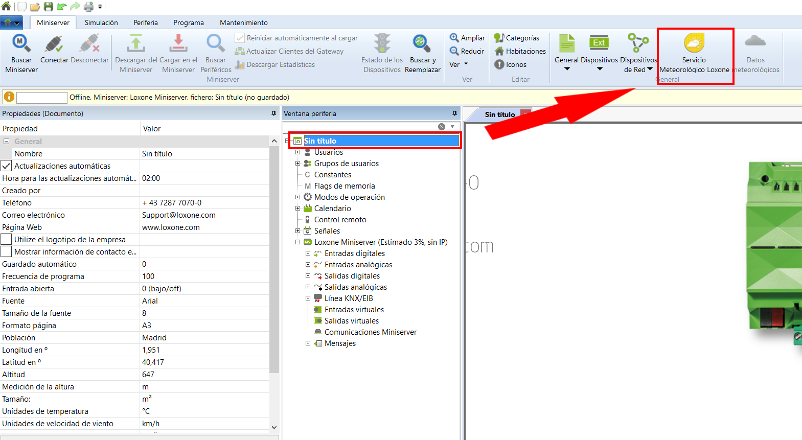Open Categorías in the Editar group
This screenshot has width=802, height=440.
tap(517, 38)
